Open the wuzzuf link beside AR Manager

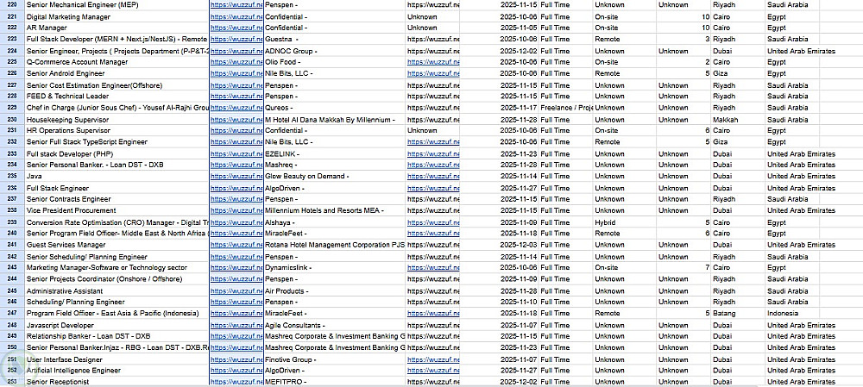pos(236,28)
